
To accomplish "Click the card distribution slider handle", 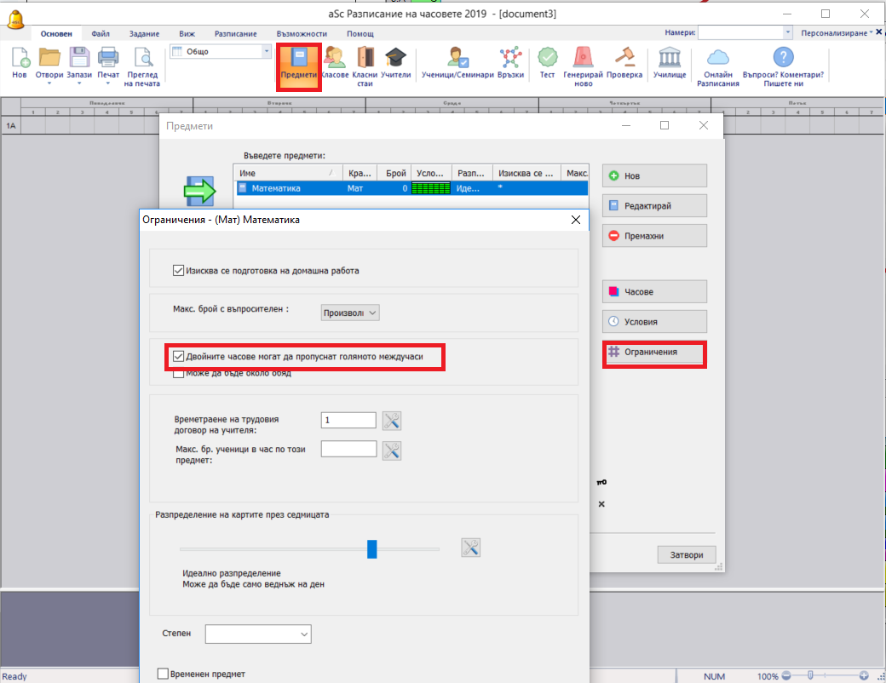I will click(371, 548).
